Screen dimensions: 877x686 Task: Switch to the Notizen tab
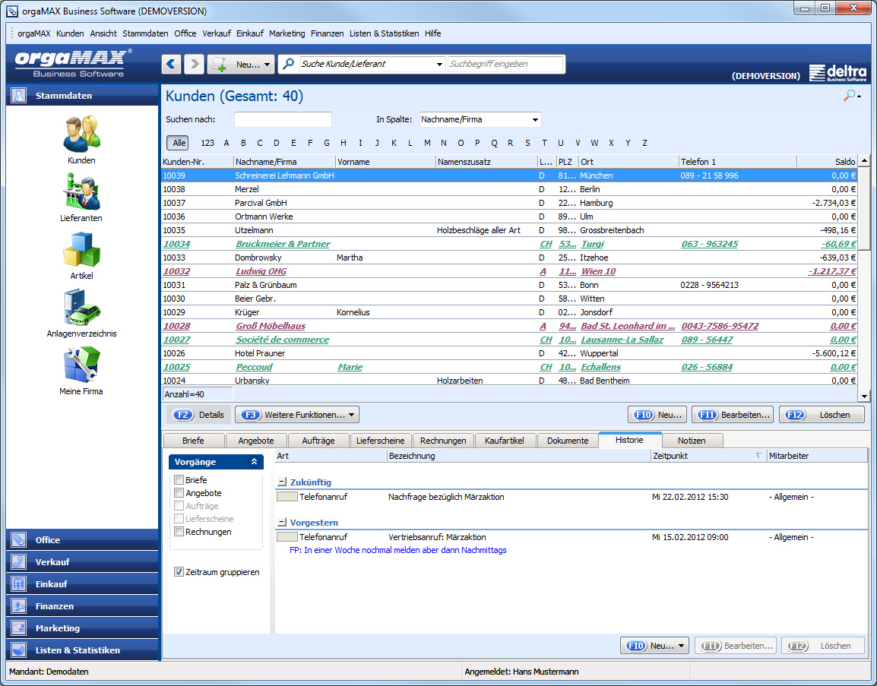point(692,441)
